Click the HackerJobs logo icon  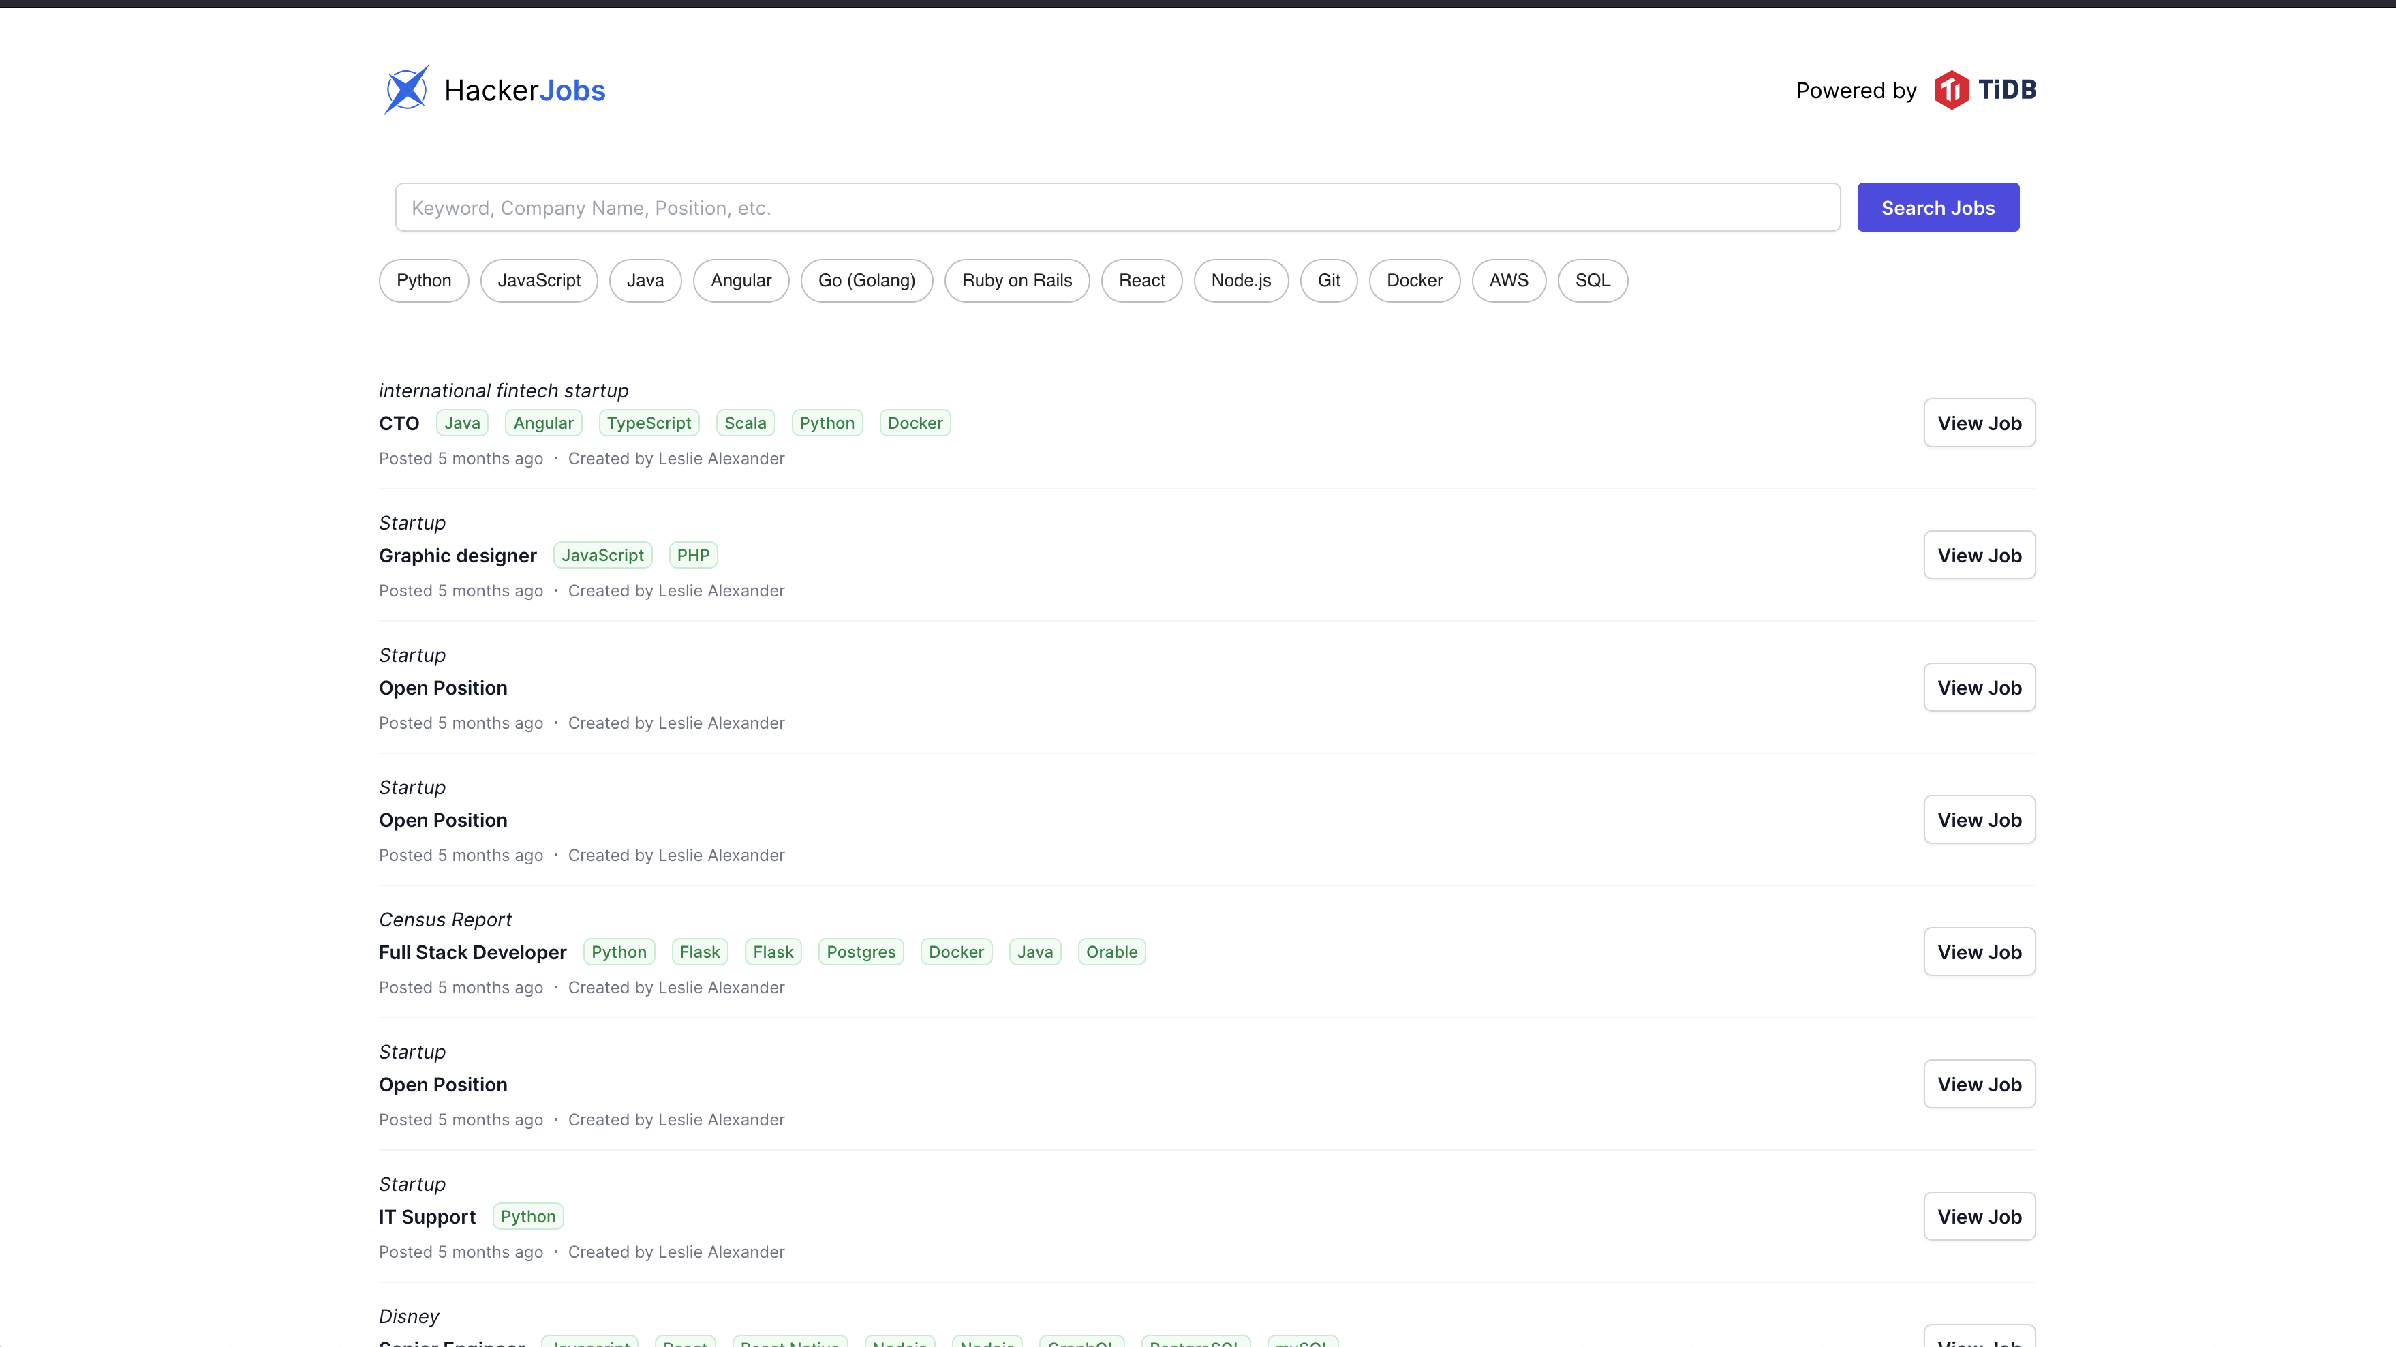click(406, 90)
